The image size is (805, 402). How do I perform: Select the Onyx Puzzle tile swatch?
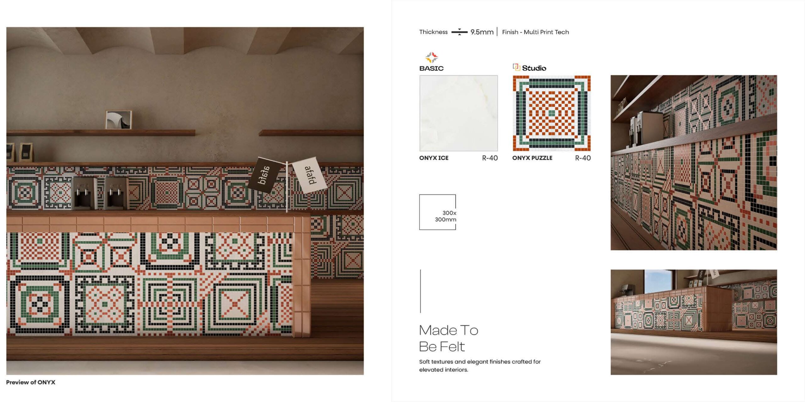click(552, 113)
